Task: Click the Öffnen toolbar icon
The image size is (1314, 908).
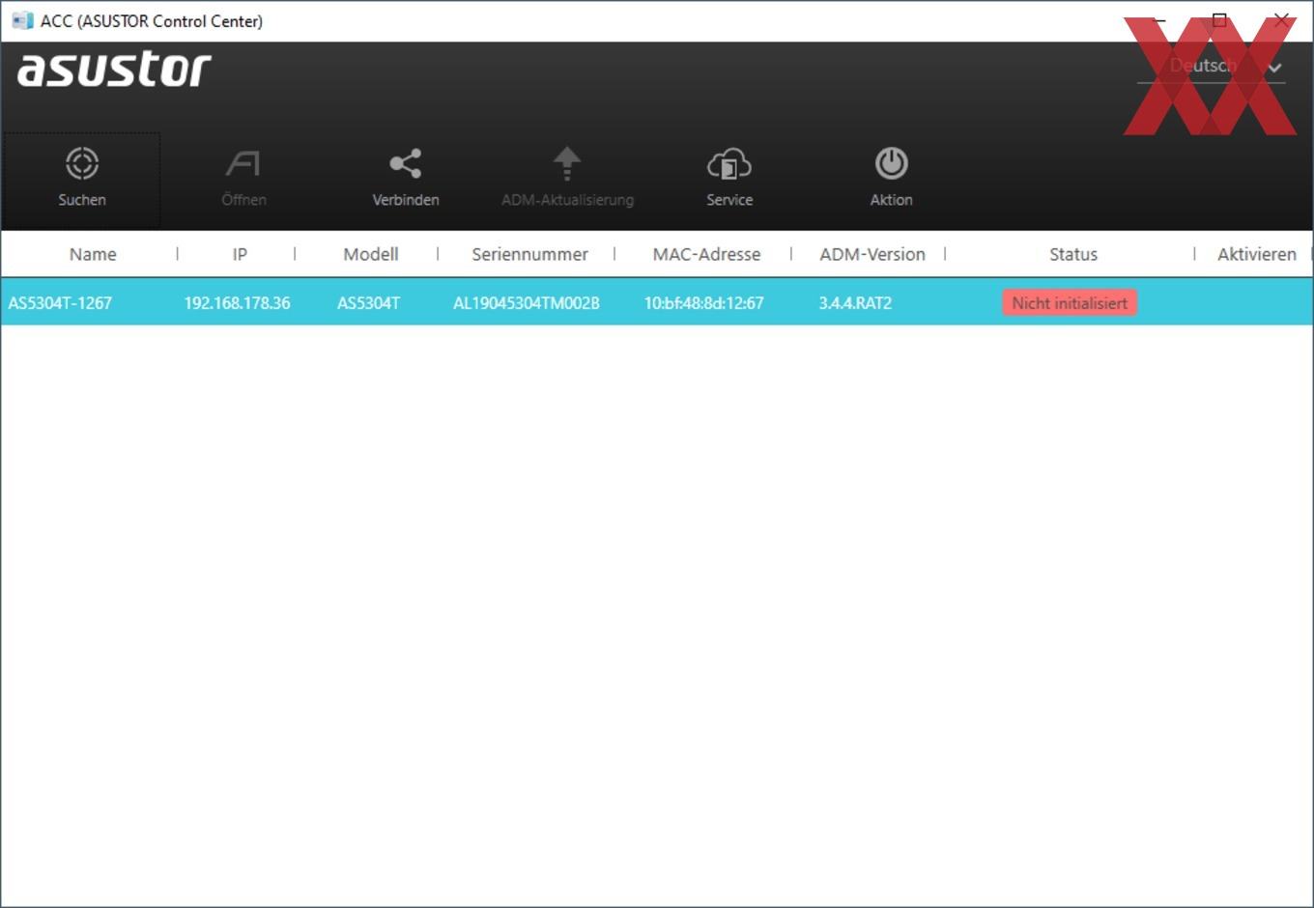Action: click(x=243, y=163)
